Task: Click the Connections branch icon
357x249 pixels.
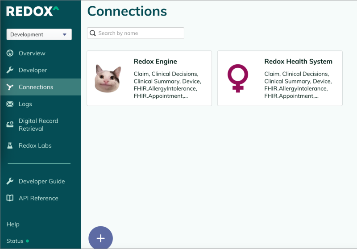Action: click(x=10, y=87)
